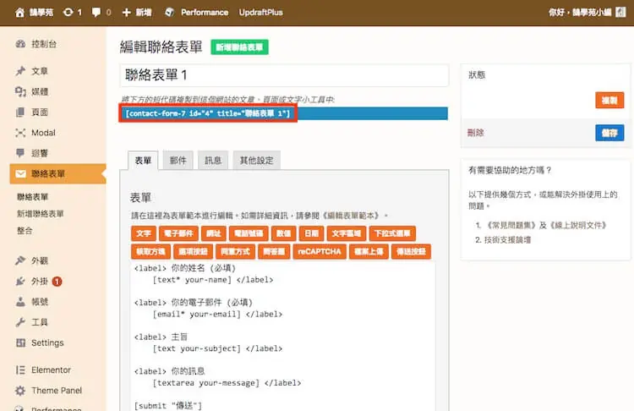Click the 工具 wrench icon in sidebar

(20, 322)
